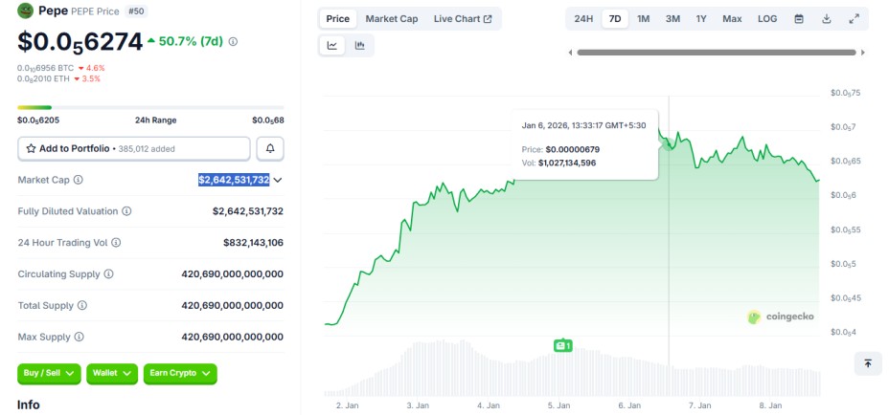Click the 8. Jan date axis label
The width and height of the screenshot is (889, 415).
pos(770,406)
